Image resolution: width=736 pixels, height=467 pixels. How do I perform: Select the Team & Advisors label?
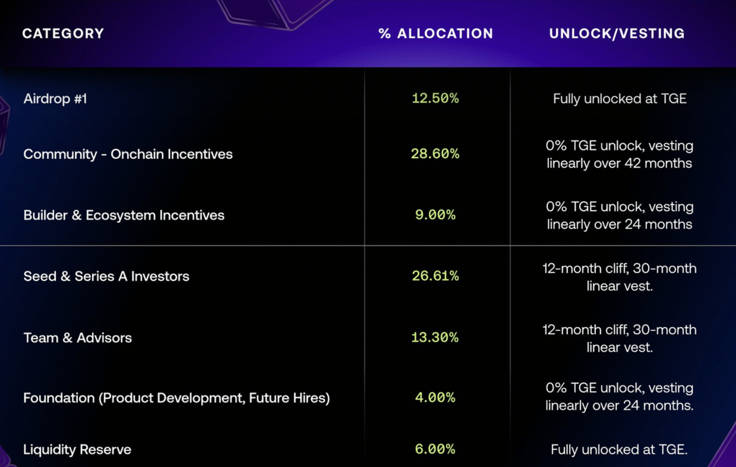pos(77,338)
